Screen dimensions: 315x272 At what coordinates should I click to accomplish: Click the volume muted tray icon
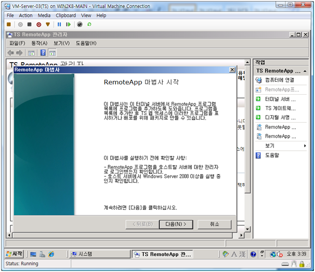(280, 254)
